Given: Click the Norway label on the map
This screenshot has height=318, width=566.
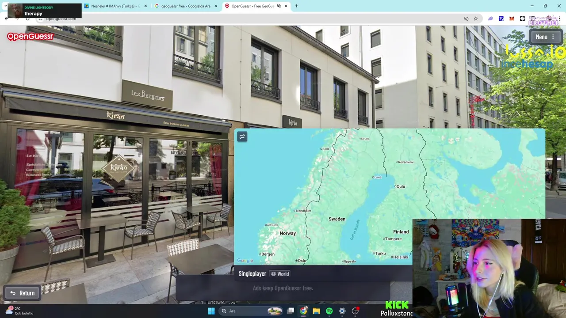Looking at the screenshot, I should 287,233.
